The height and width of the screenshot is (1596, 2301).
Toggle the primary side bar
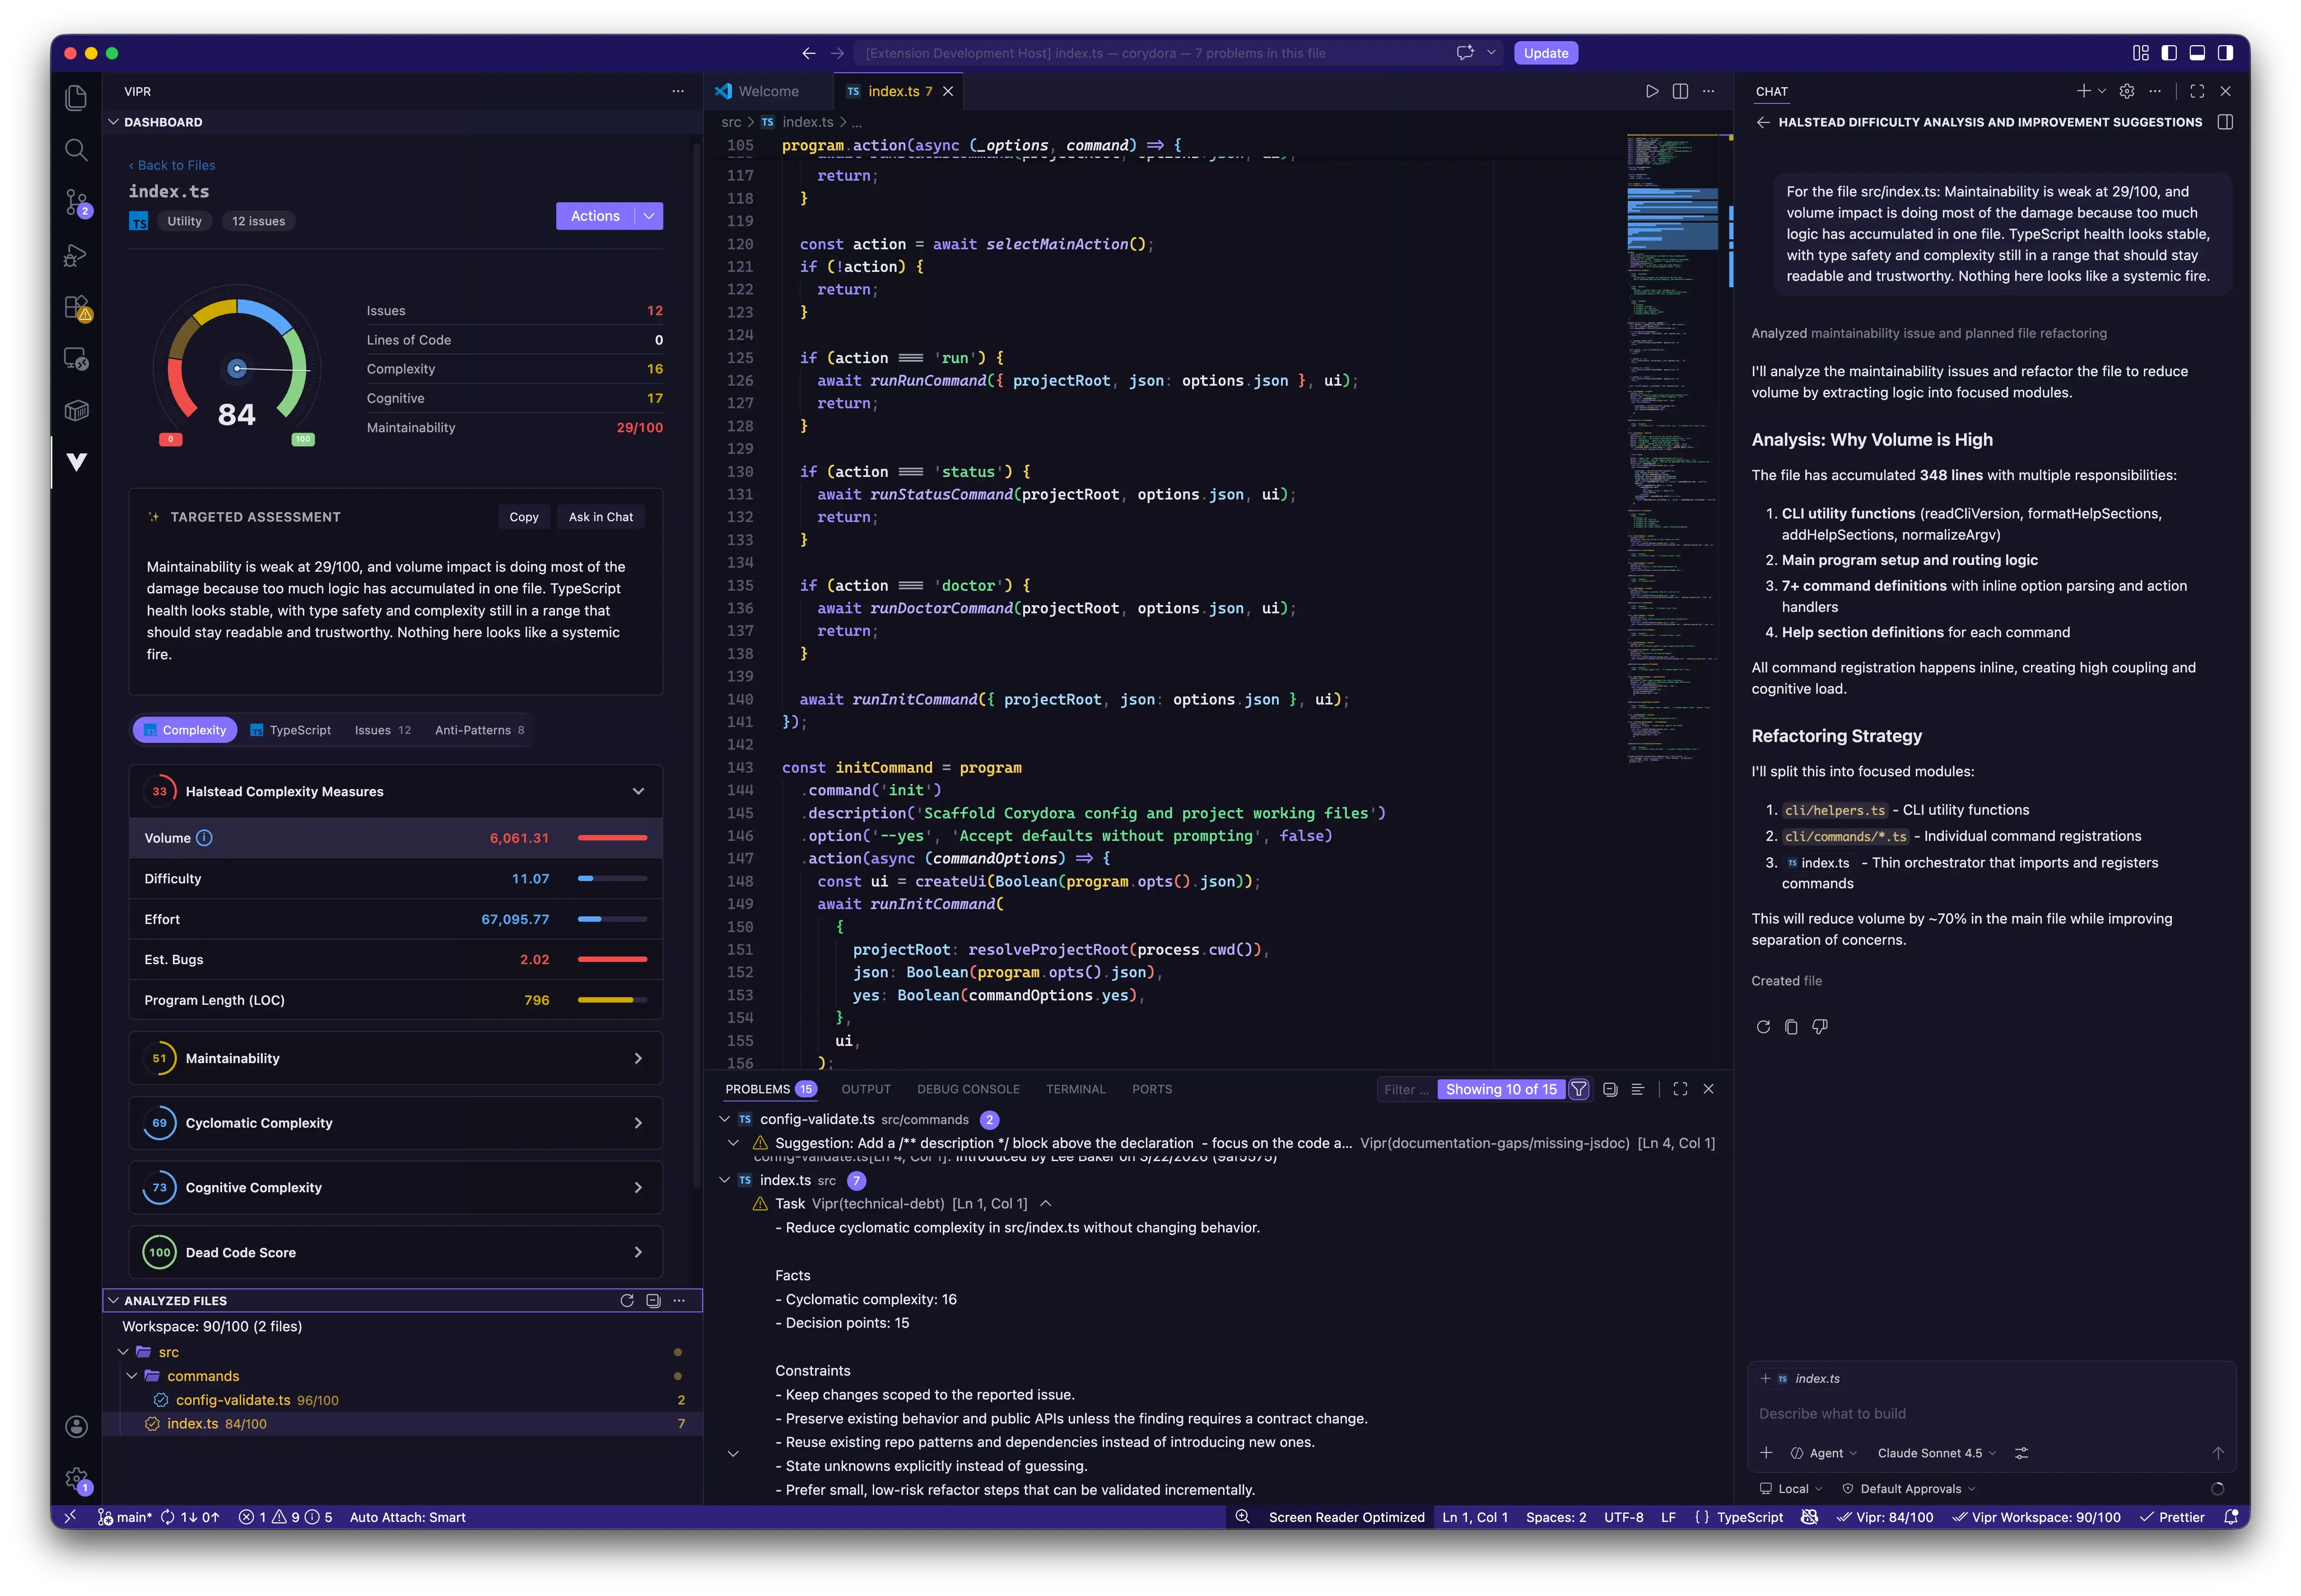(2169, 53)
